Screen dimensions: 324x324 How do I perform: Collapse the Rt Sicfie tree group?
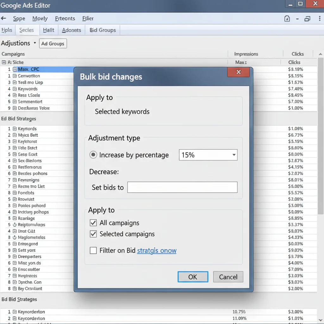(4, 62)
